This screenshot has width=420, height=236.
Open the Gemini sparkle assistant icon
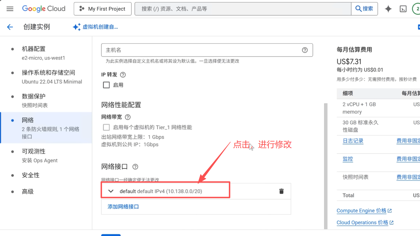tap(388, 9)
